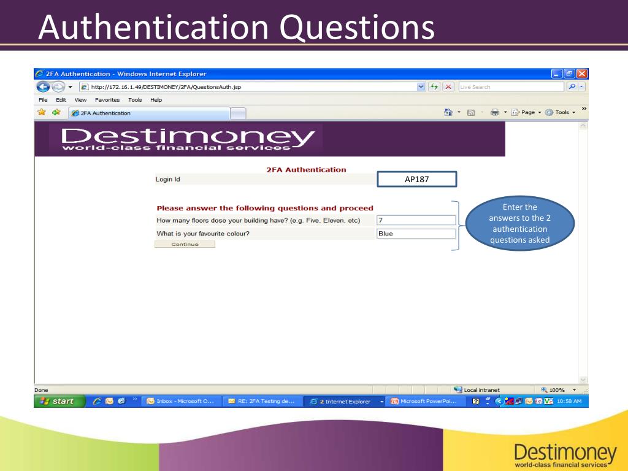Screen dimensions: 628x471
Task: Open the Tools menu in the menu bar
Action: pos(135,100)
